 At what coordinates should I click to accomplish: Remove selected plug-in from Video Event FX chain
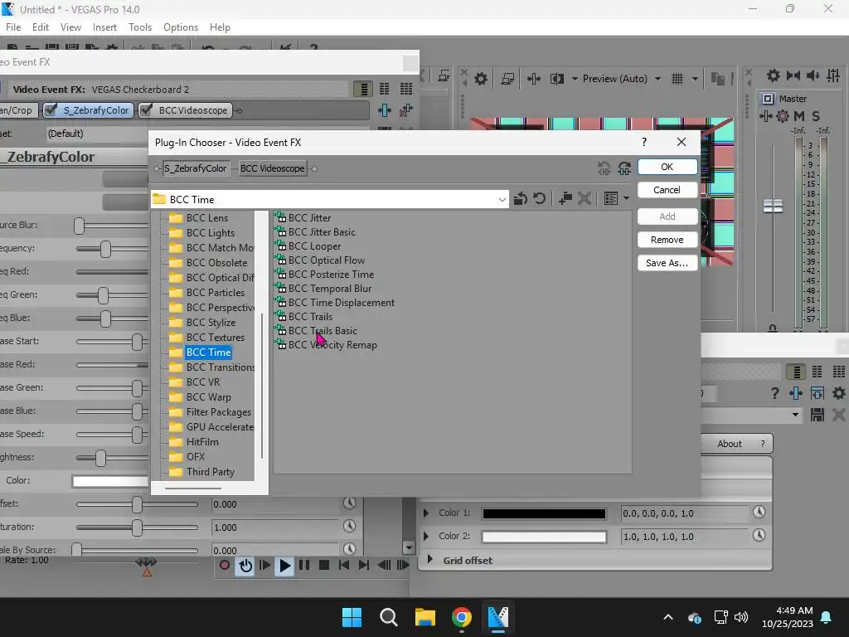point(405,110)
